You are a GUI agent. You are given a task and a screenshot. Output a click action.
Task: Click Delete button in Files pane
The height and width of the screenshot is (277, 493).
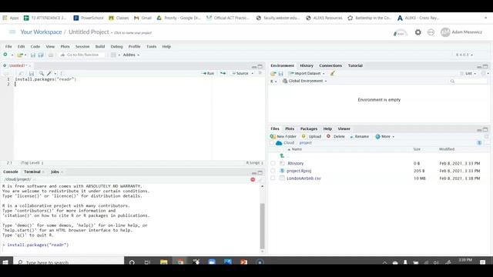pos(336,137)
